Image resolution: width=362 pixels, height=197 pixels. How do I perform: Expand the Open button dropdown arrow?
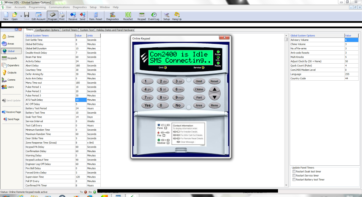pos(21,16)
